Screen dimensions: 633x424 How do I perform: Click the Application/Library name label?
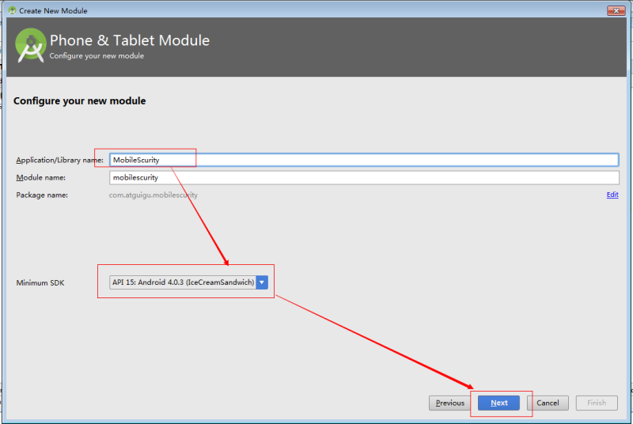pos(60,160)
